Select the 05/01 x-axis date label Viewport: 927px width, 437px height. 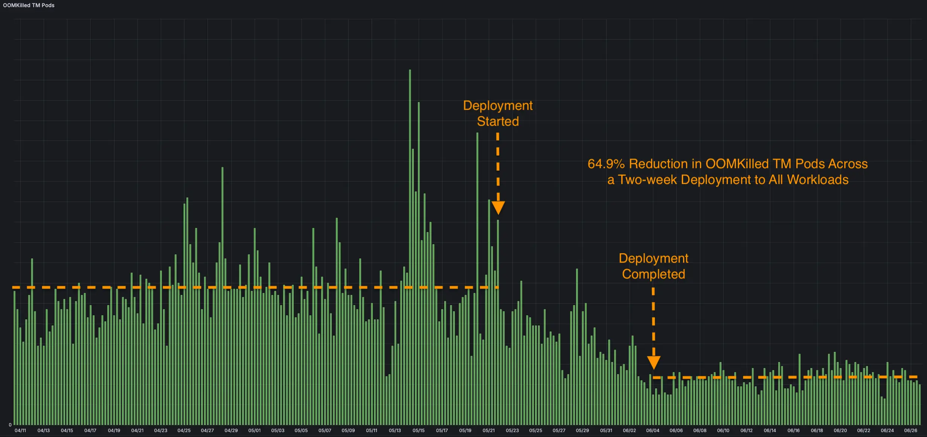click(x=255, y=430)
